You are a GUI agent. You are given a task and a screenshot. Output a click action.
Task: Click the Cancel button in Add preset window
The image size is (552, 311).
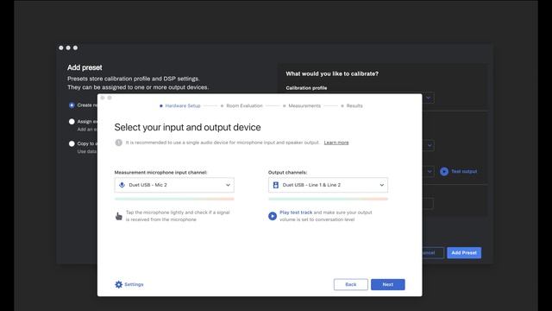point(432,253)
